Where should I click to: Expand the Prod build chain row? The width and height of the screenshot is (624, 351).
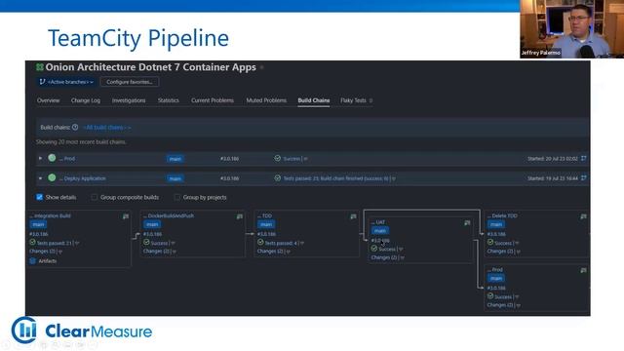[x=40, y=158]
